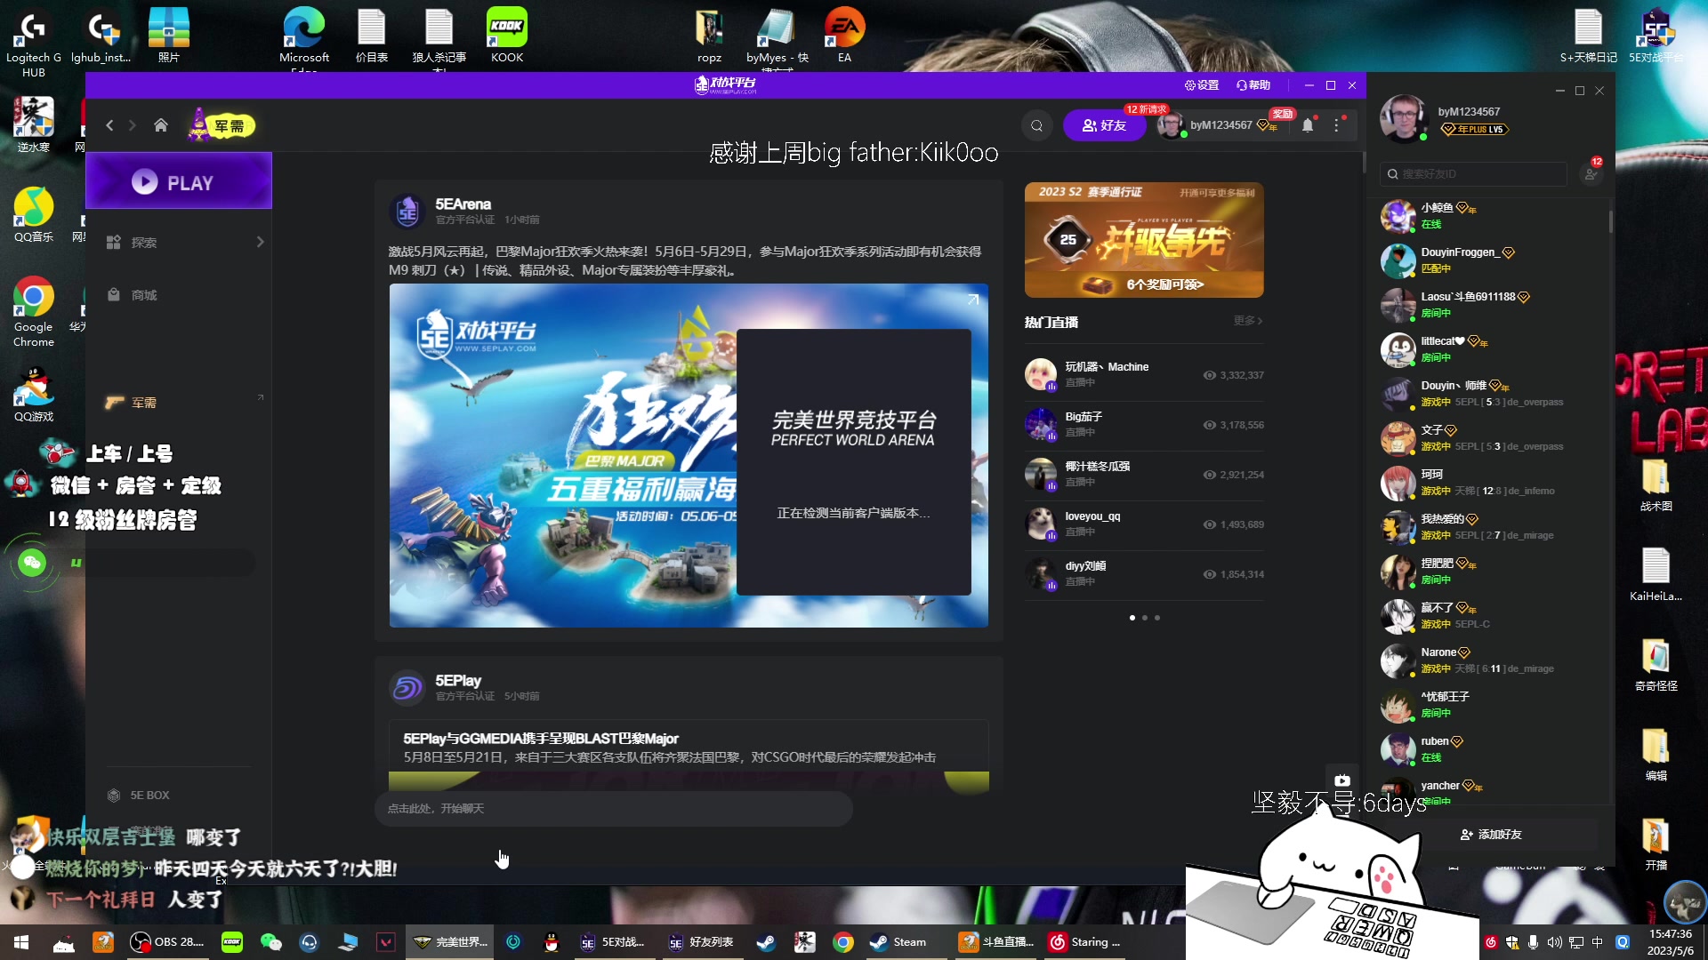The width and height of the screenshot is (1708, 960).
Task: Click the 添加好友 add friend button
Action: [x=1491, y=835]
